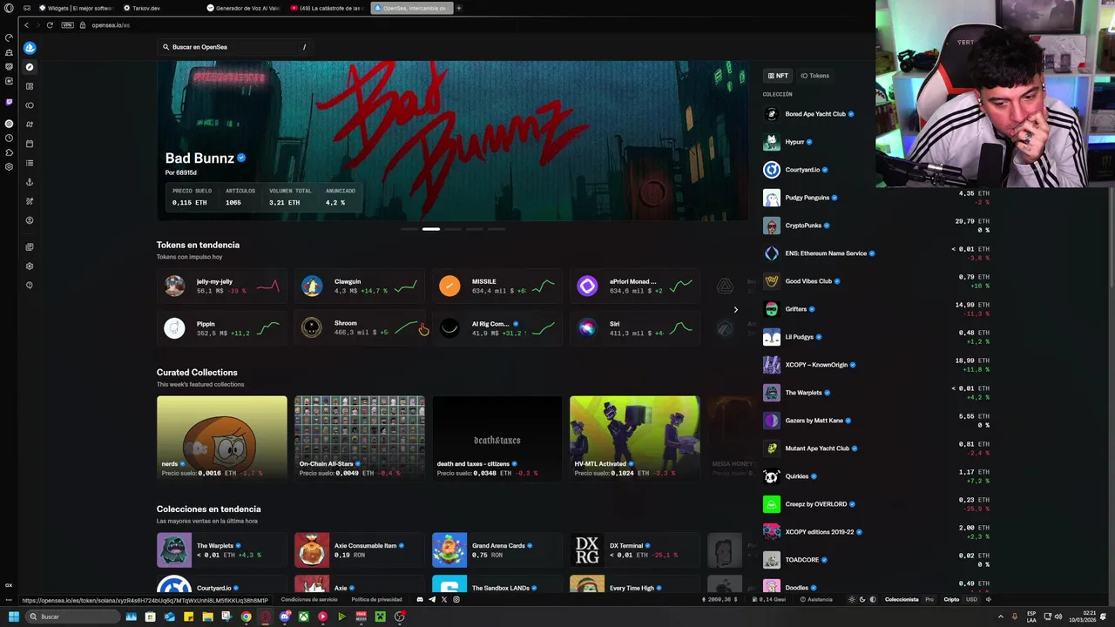
Task: Switch to the NFT tab
Action: click(777, 76)
